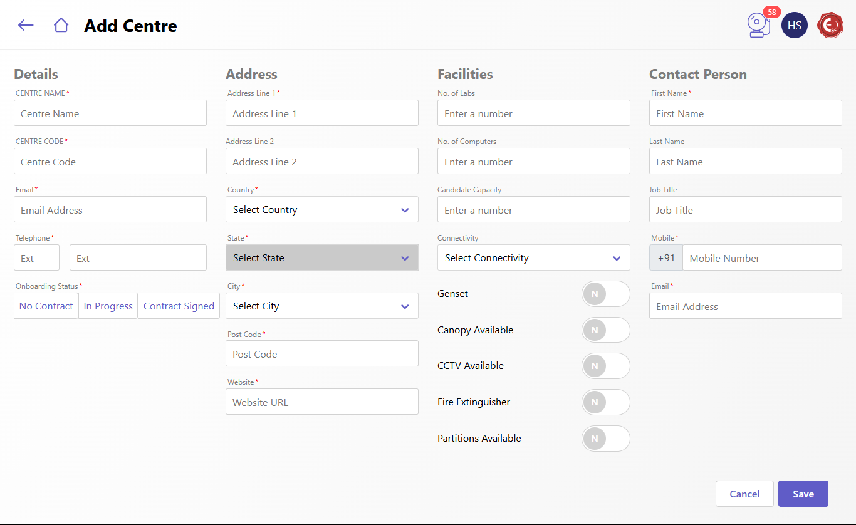
Task: Open the HS user profile avatar
Action: 794,25
